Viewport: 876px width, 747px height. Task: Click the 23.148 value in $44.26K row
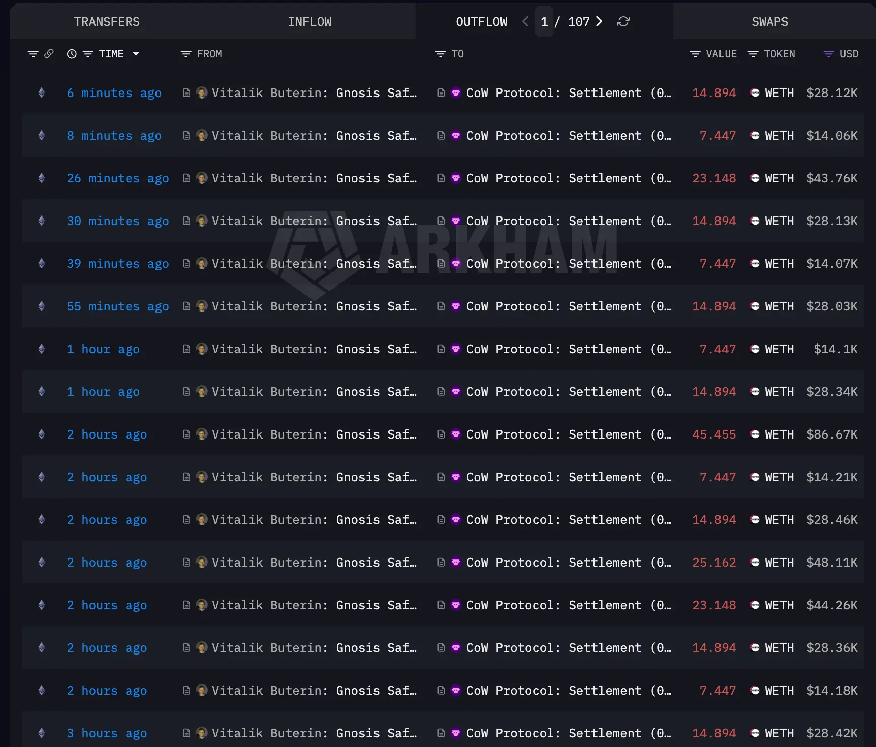click(x=714, y=605)
